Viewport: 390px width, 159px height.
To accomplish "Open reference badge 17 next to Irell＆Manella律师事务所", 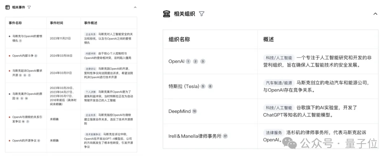I will (225, 136).
